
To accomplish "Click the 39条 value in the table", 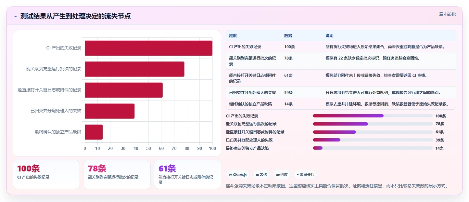I will [x=288, y=93].
